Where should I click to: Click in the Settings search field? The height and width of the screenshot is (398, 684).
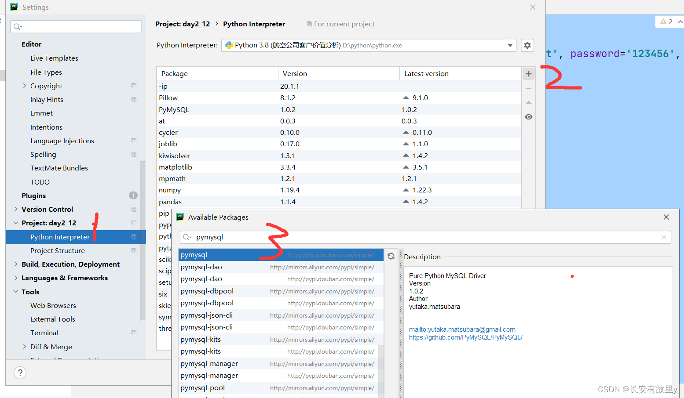(x=76, y=27)
